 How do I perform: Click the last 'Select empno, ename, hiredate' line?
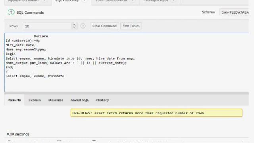(x=35, y=76)
